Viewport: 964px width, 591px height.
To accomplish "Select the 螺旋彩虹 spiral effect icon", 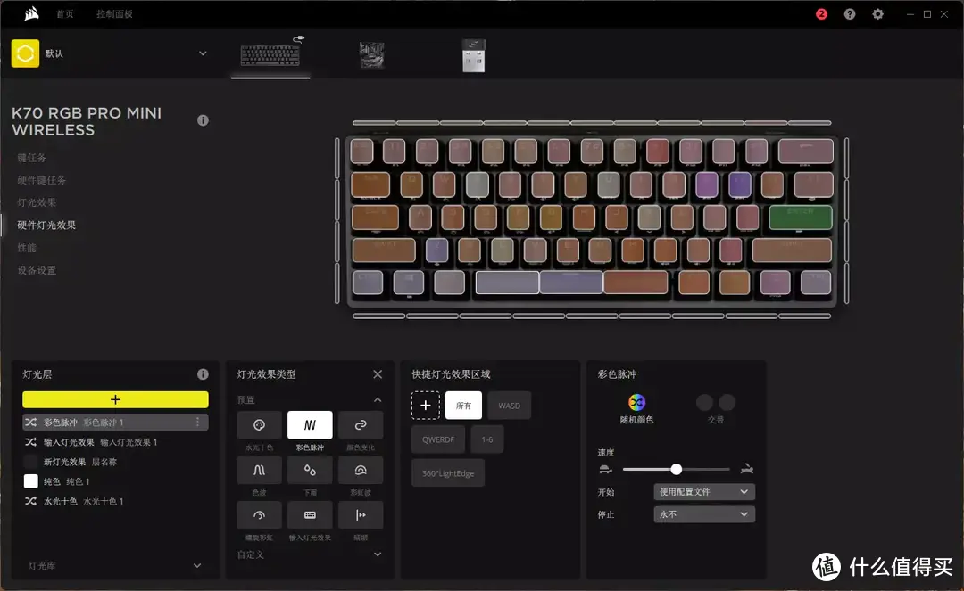I will pos(260,515).
